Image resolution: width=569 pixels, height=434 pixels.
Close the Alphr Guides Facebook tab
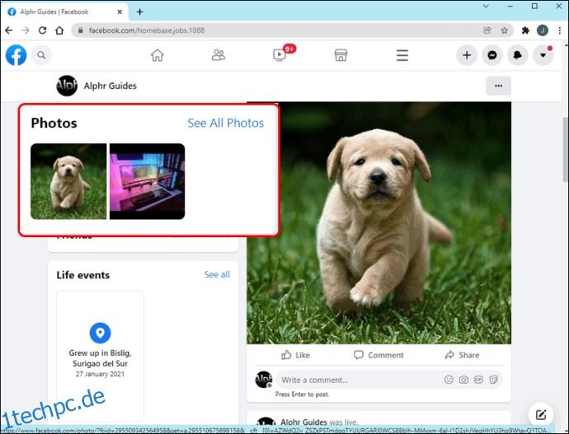click(x=120, y=12)
